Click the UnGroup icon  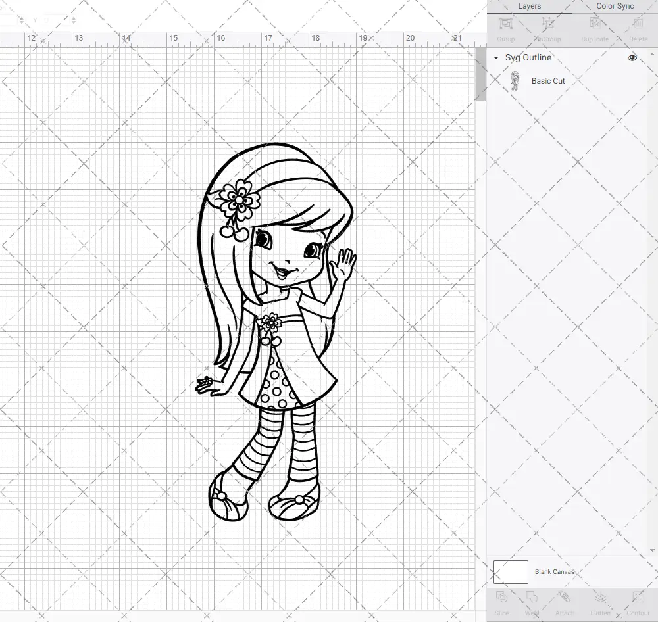point(547,28)
